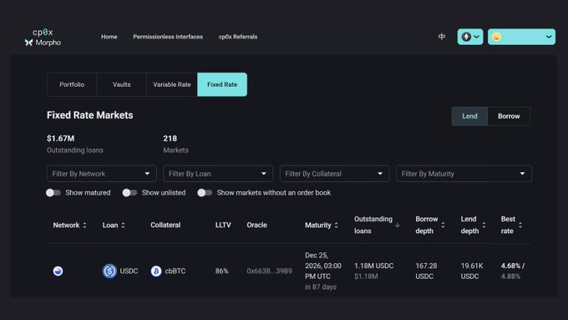Image resolution: width=568 pixels, height=320 pixels.
Task: Select the Borrow mode button
Action: 509,116
